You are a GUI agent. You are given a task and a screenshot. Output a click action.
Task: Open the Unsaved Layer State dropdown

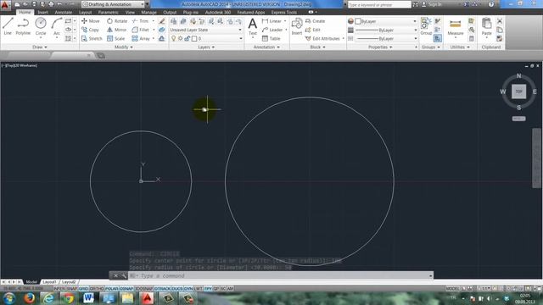click(x=205, y=30)
